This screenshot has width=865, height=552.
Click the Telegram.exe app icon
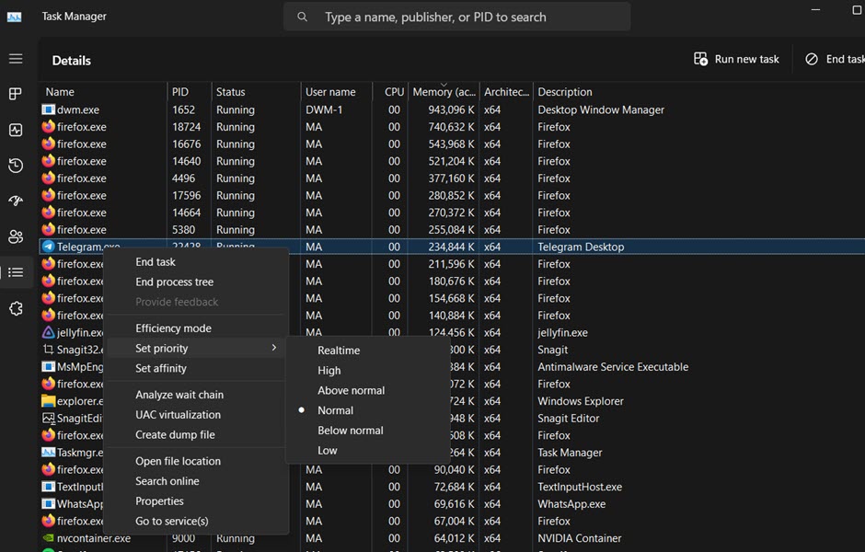click(x=49, y=247)
